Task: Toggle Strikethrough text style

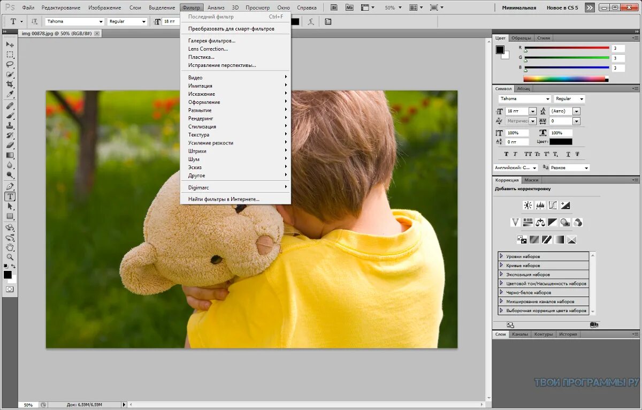Action: [x=577, y=154]
